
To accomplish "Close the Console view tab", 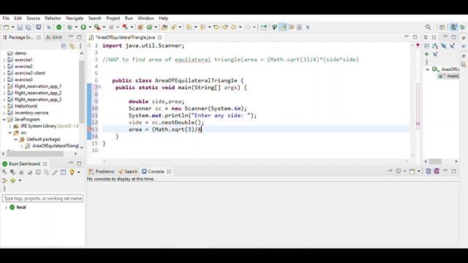I will click(169, 172).
